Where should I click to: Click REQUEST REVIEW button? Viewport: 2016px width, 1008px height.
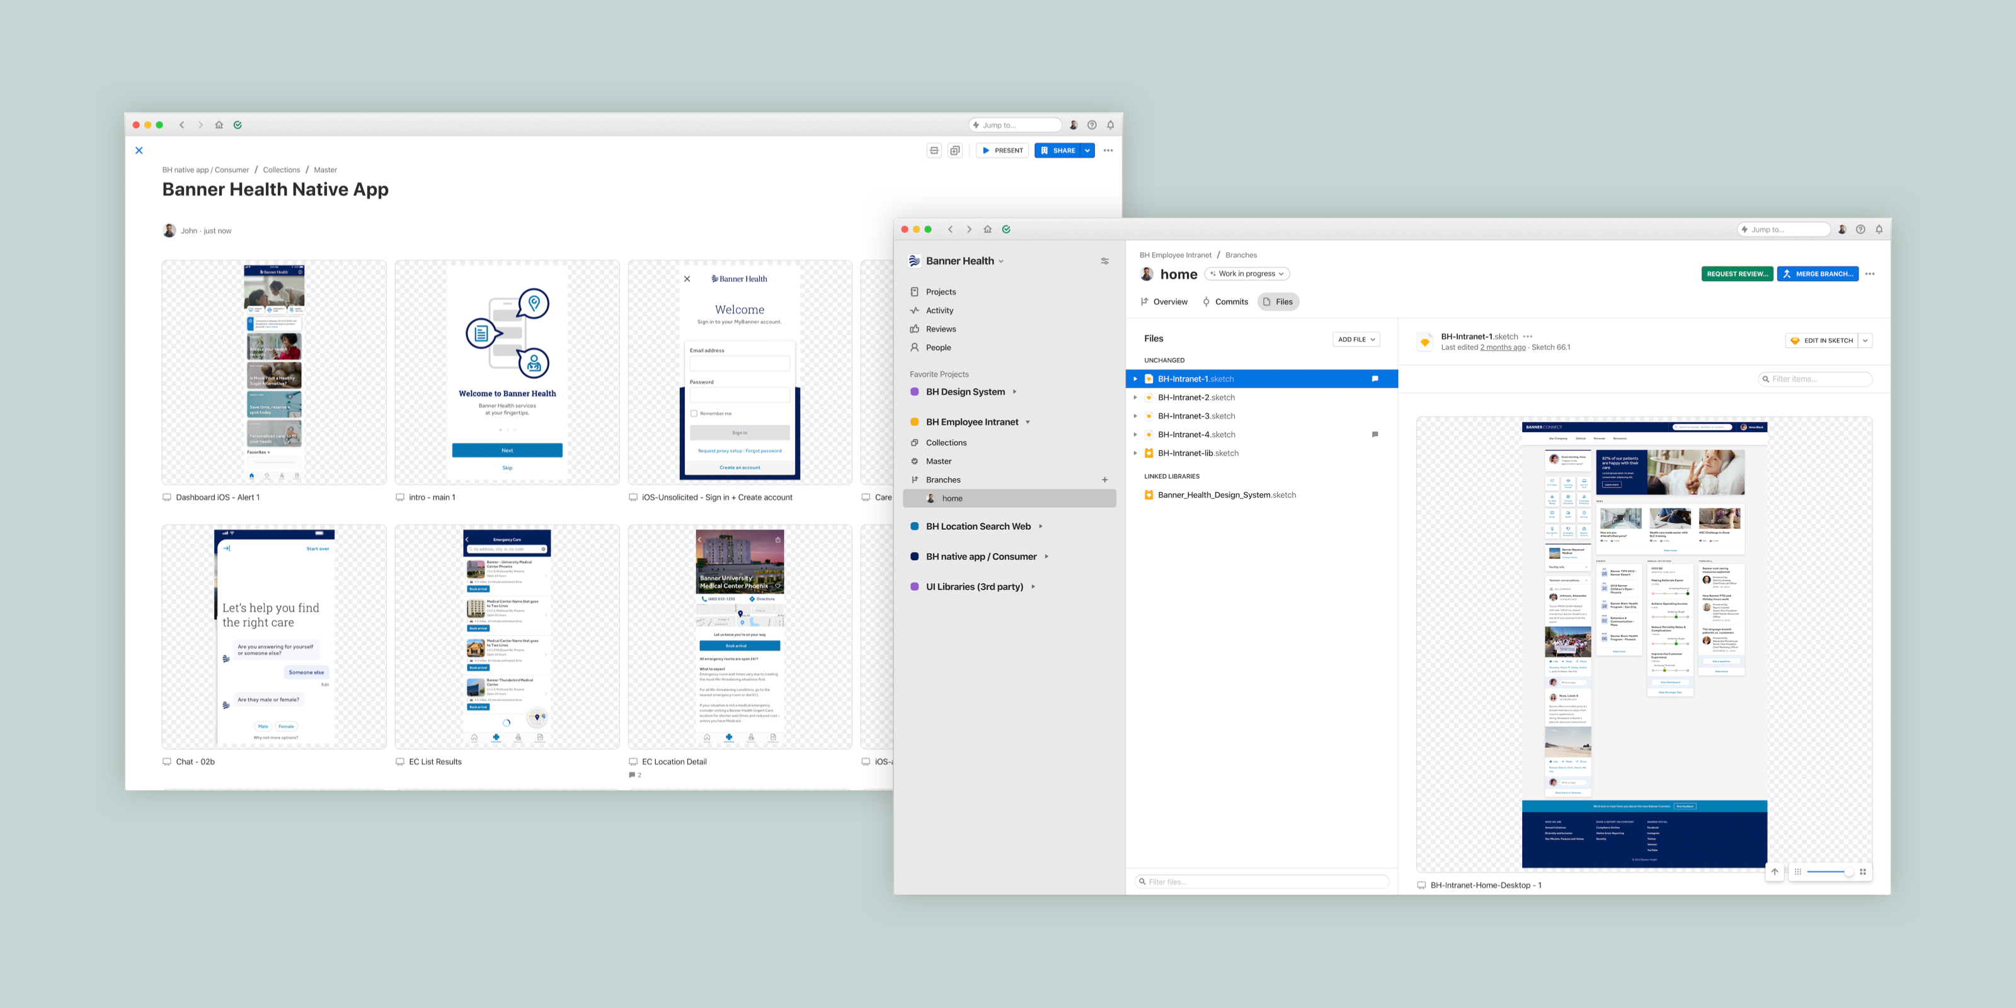pos(1738,274)
